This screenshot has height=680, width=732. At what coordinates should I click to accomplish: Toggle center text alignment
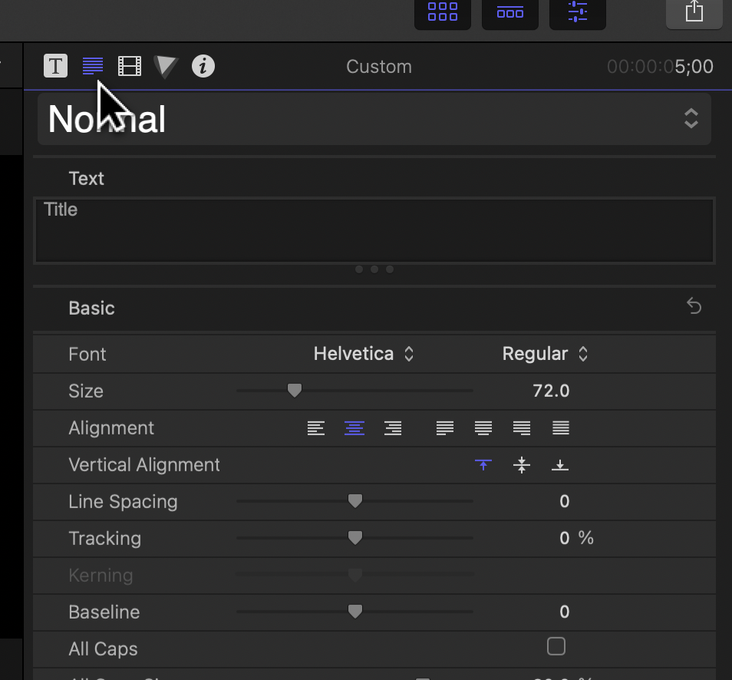(354, 428)
